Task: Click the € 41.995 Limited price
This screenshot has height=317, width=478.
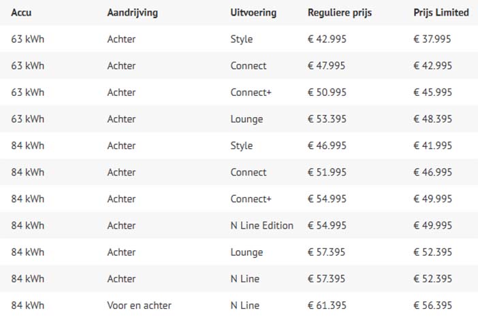Action: [432, 146]
